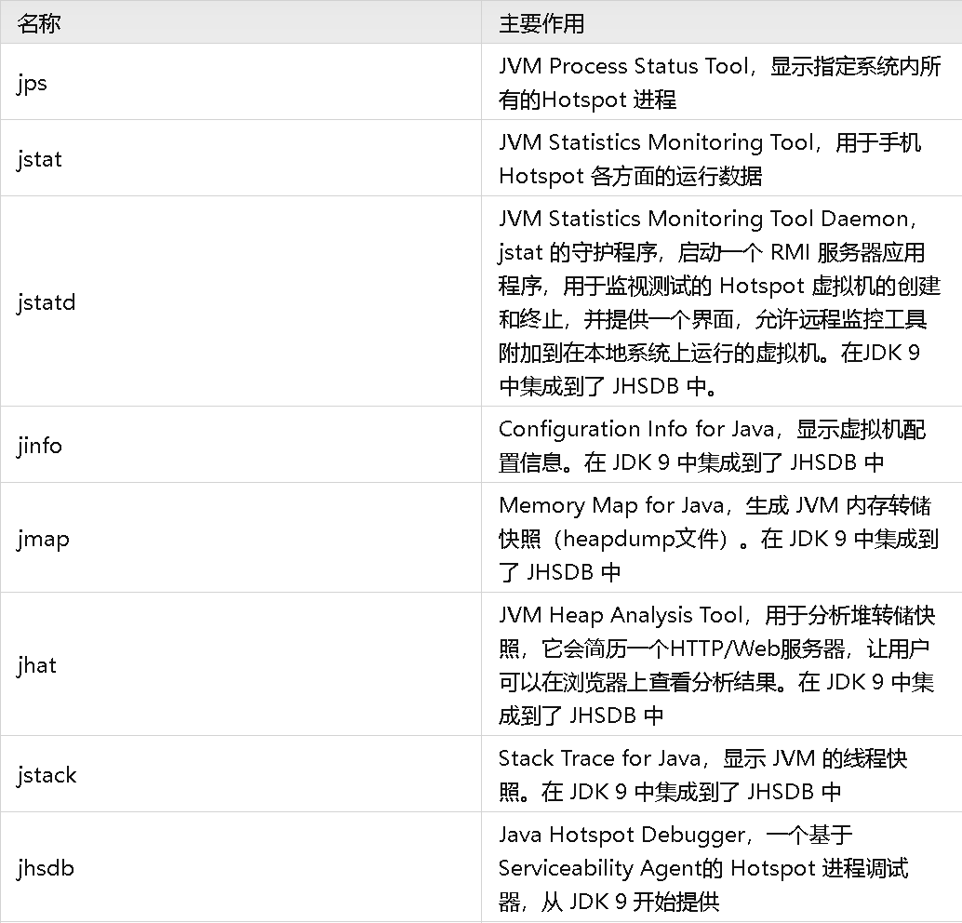Click the jmap name cell

click(43, 539)
